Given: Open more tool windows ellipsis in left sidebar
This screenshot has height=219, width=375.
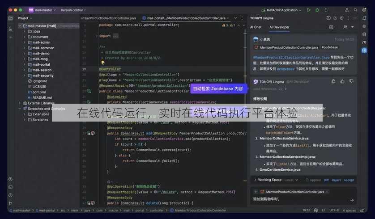Looking at the screenshot, I should (x=11, y=37).
